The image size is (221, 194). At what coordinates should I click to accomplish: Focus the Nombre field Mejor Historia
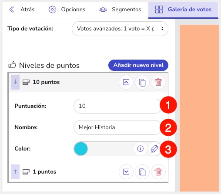coord(117,127)
